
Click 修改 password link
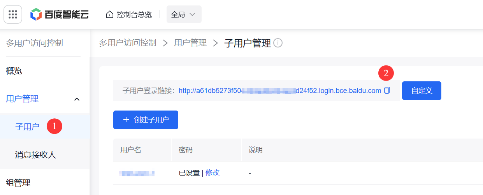(213, 173)
